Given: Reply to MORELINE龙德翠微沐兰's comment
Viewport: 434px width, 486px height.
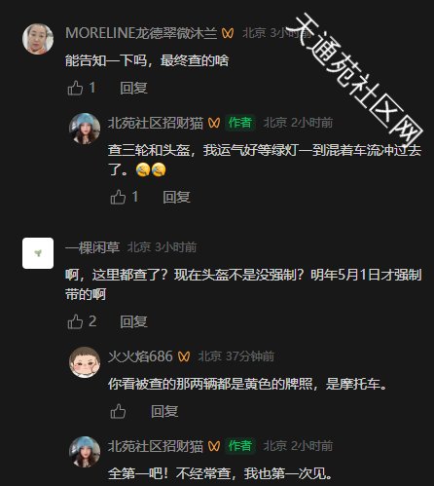Looking at the screenshot, I should (133, 88).
